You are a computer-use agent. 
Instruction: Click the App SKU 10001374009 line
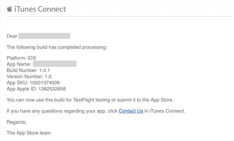[x=33, y=83]
